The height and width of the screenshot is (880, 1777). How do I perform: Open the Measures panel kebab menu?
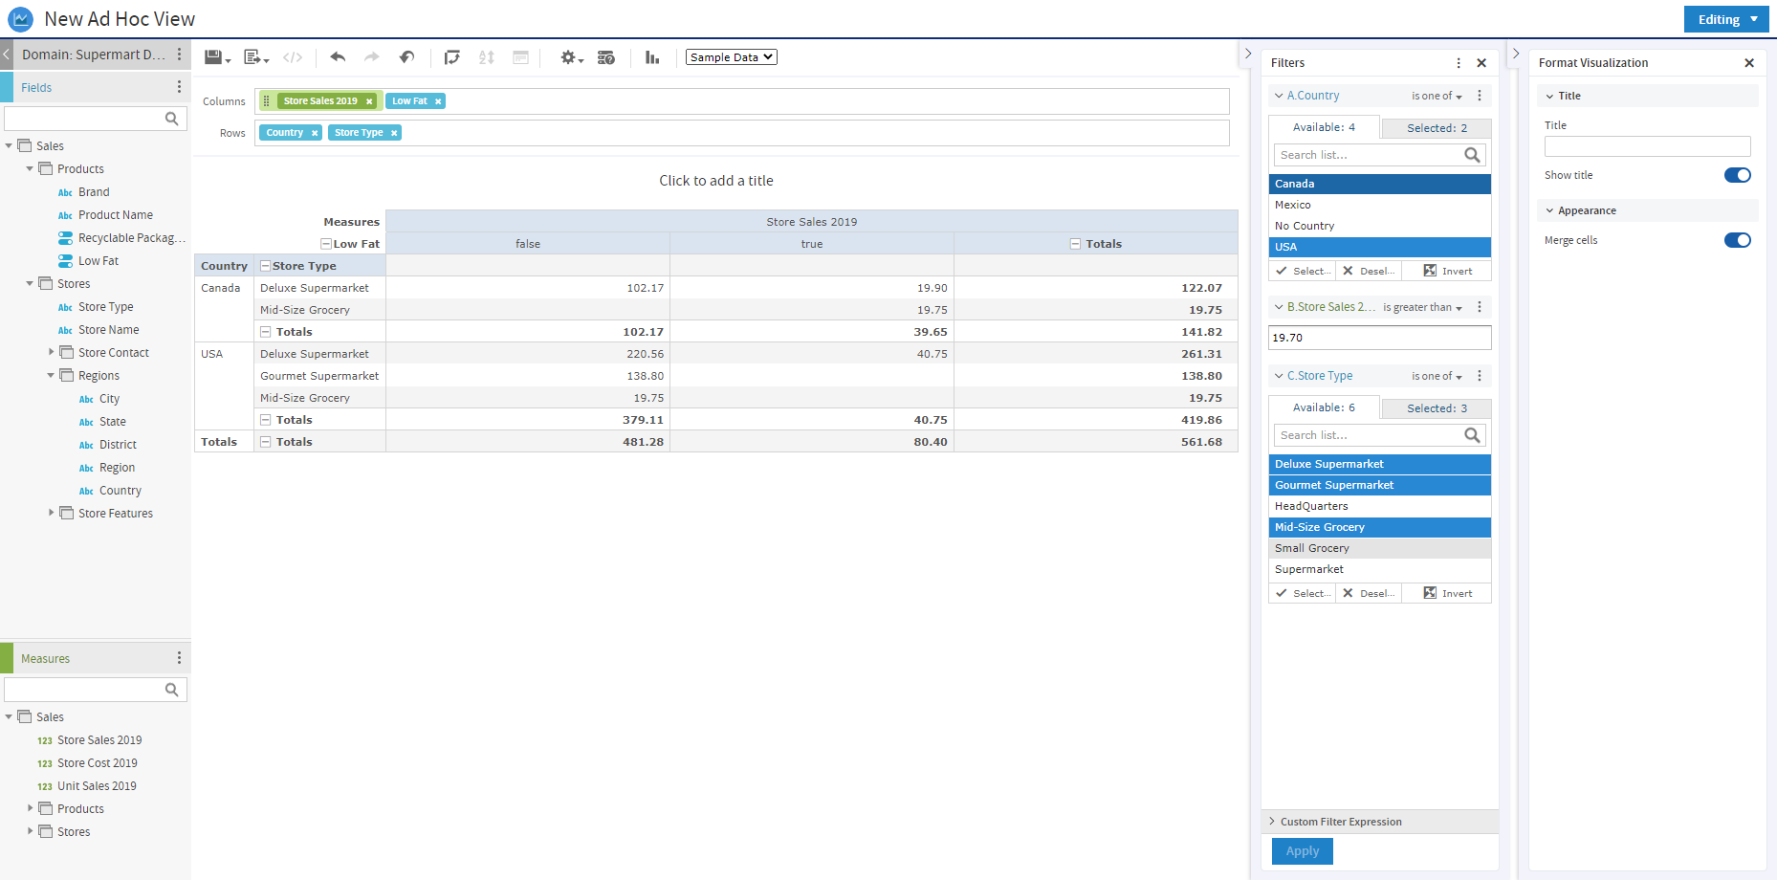[x=179, y=658]
